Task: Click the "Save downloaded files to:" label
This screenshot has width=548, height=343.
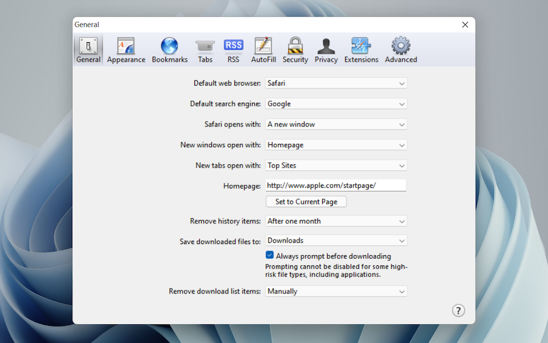Action: [220, 242]
